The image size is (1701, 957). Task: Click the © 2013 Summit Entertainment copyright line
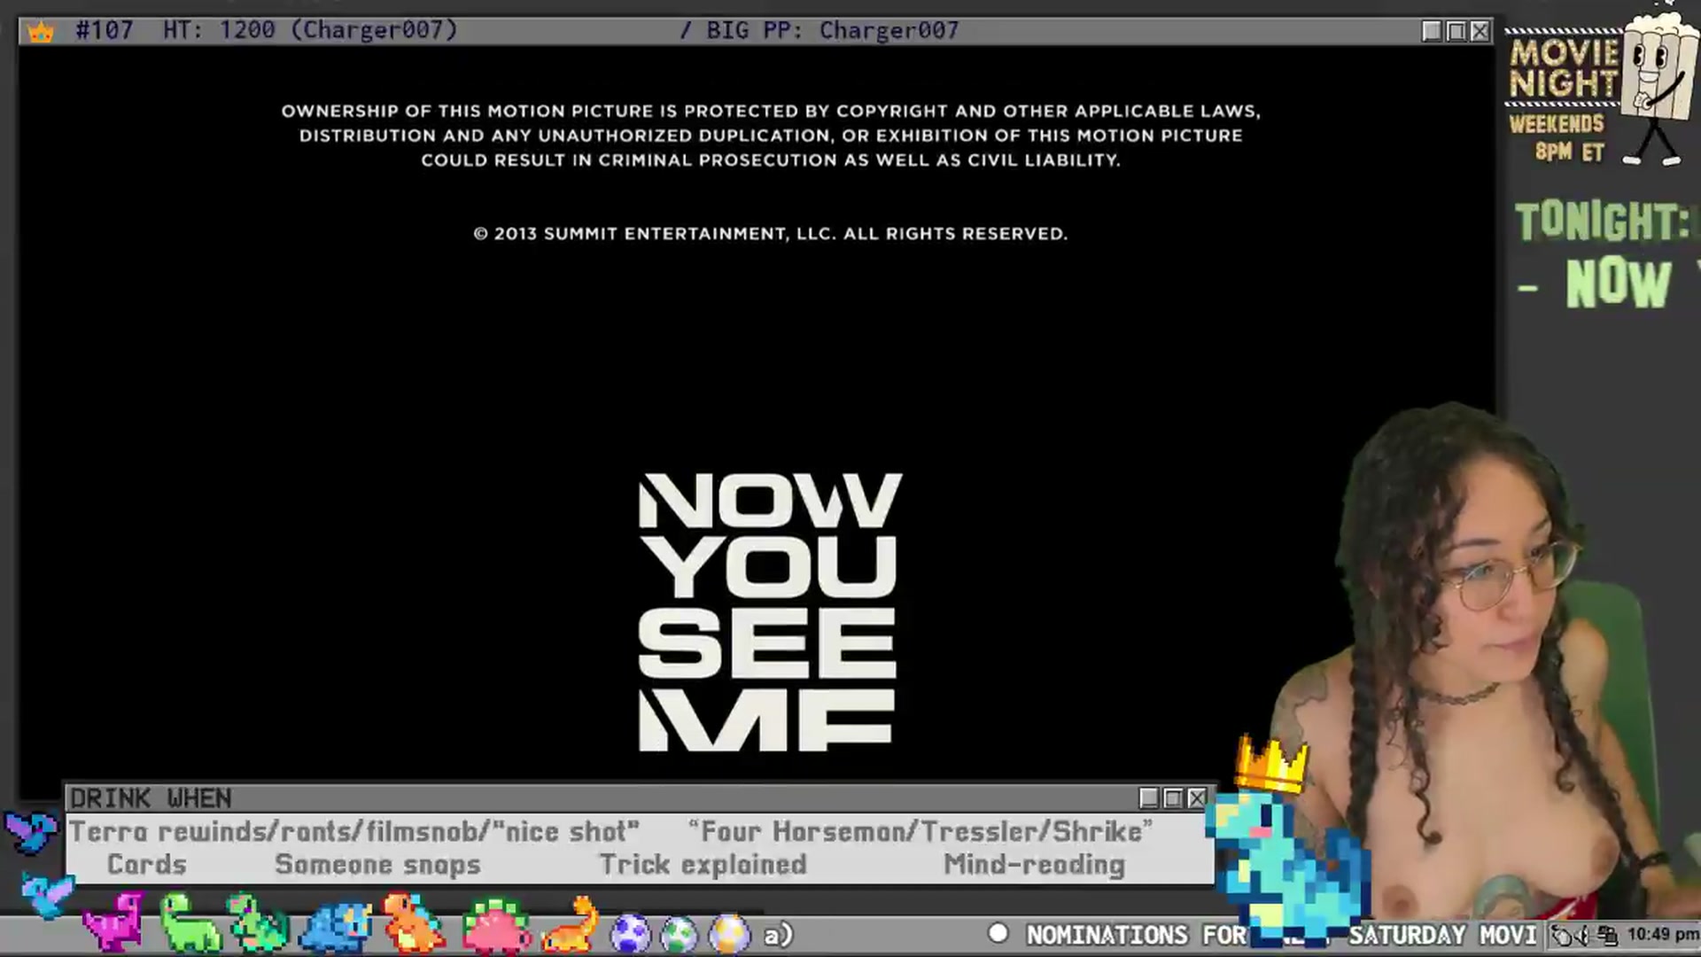pos(770,234)
